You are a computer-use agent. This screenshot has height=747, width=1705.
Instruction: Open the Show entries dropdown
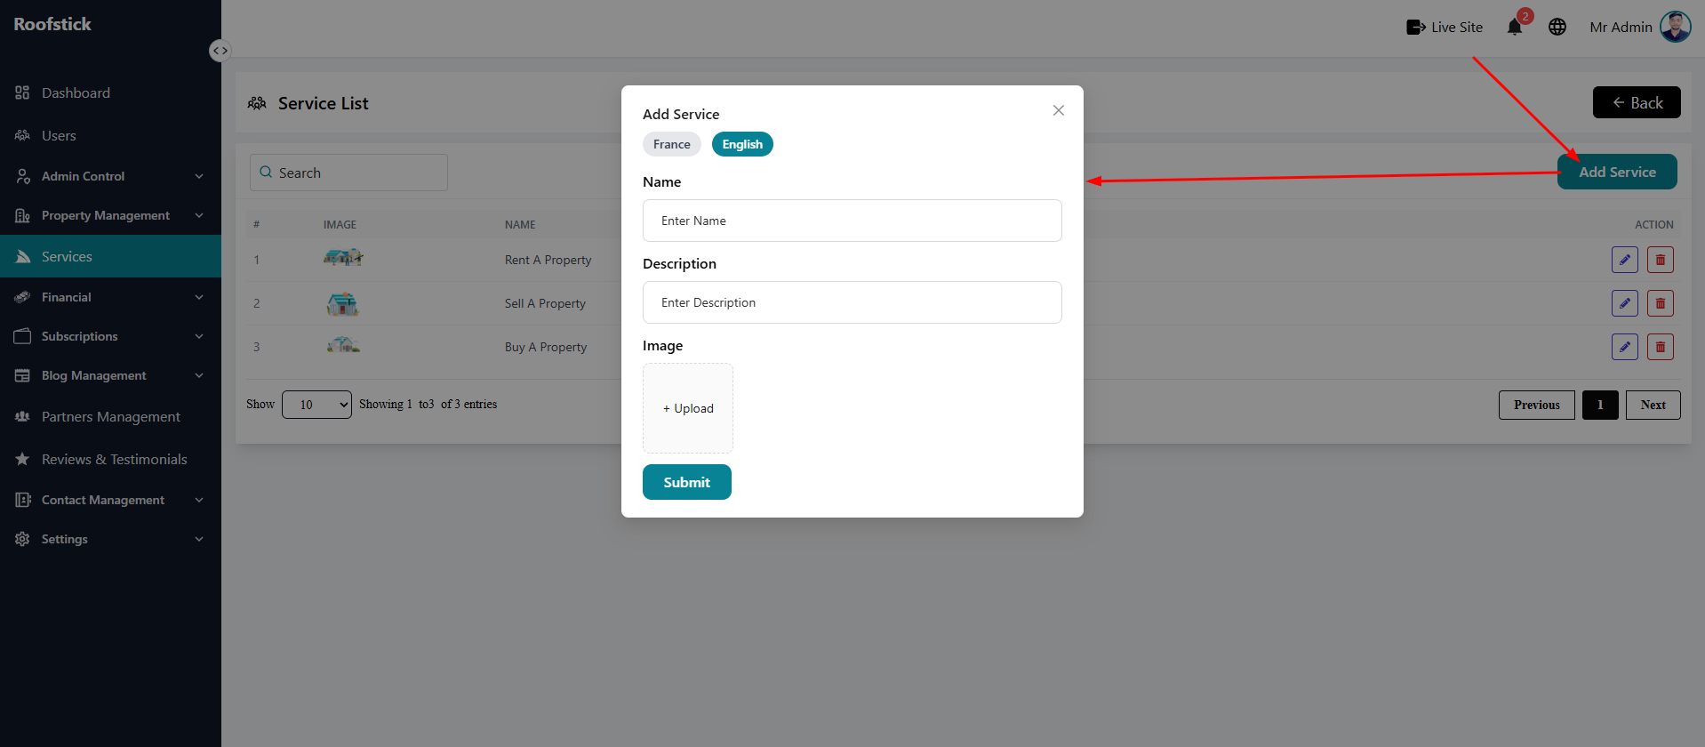tap(316, 405)
